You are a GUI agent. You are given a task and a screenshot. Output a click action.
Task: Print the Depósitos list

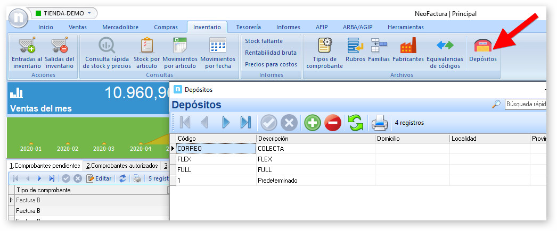pyautogui.click(x=379, y=123)
